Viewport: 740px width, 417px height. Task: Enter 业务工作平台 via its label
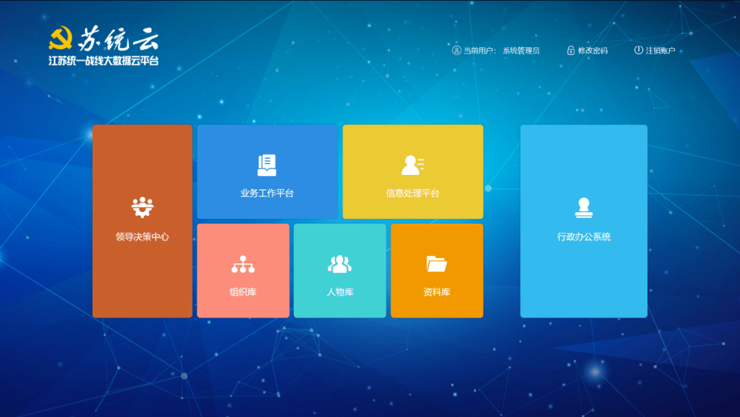pyautogui.click(x=267, y=193)
